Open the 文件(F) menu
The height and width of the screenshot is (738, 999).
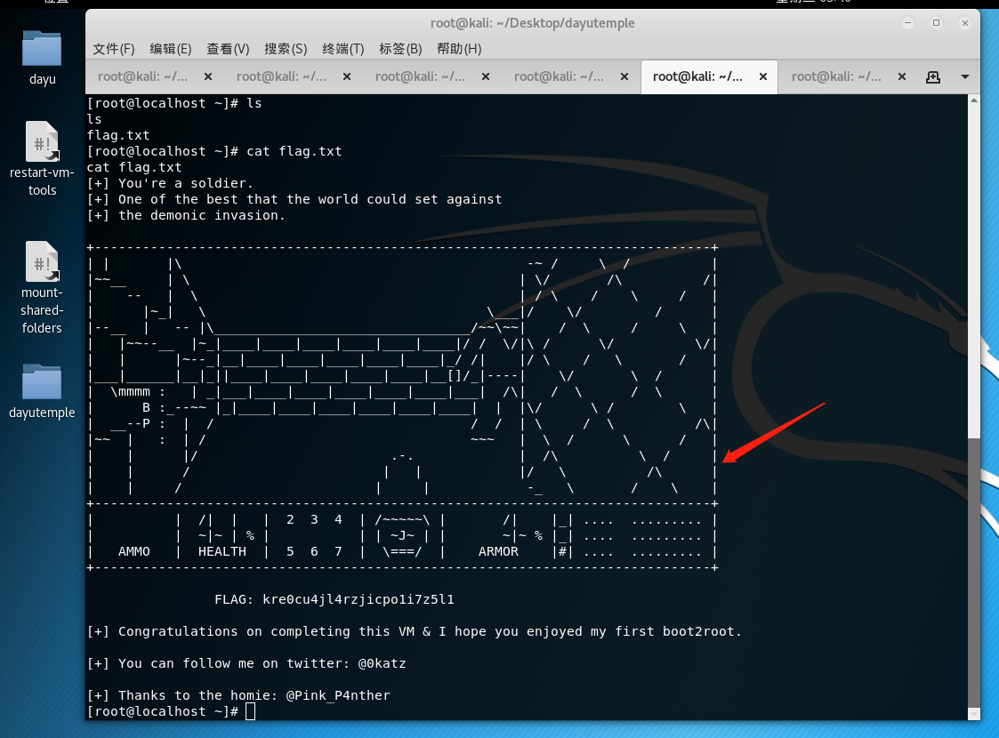point(113,49)
